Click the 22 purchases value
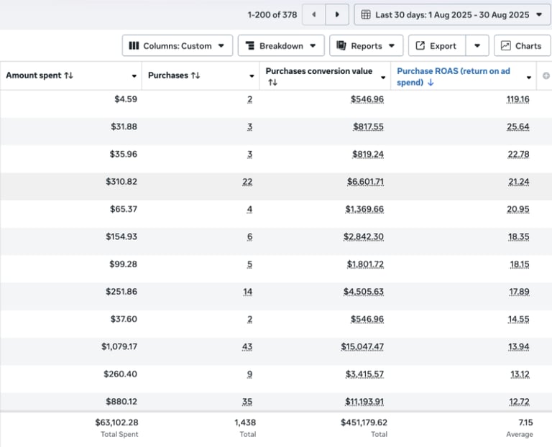This screenshot has width=552, height=447. pyautogui.click(x=247, y=182)
